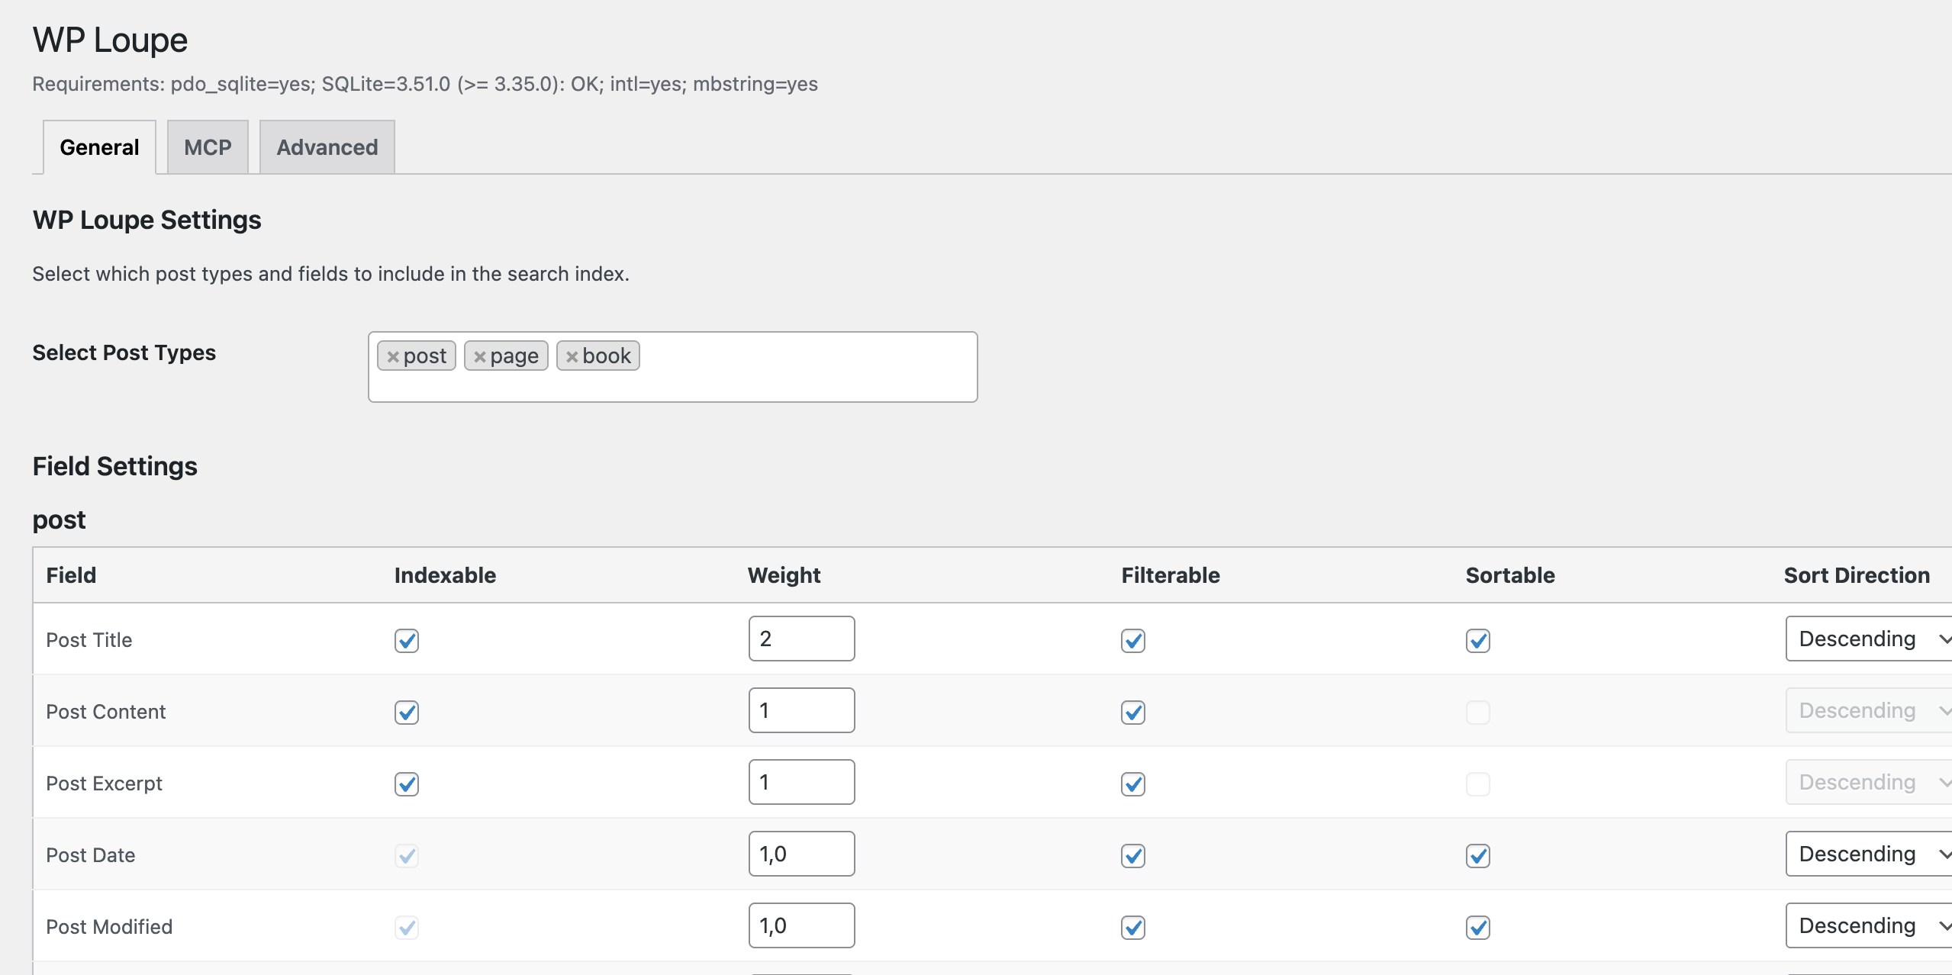Open Post Title Sort Direction dropdown
The width and height of the screenshot is (1952, 975).
pyautogui.click(x=1868, y=639)
